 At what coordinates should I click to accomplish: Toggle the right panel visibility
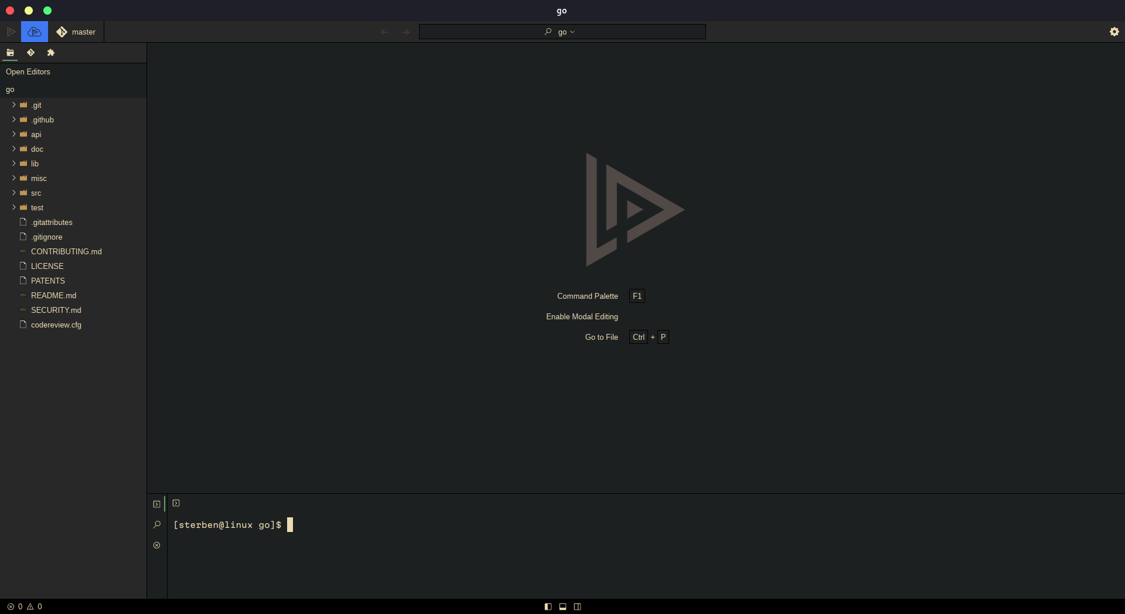pos(577,606)
